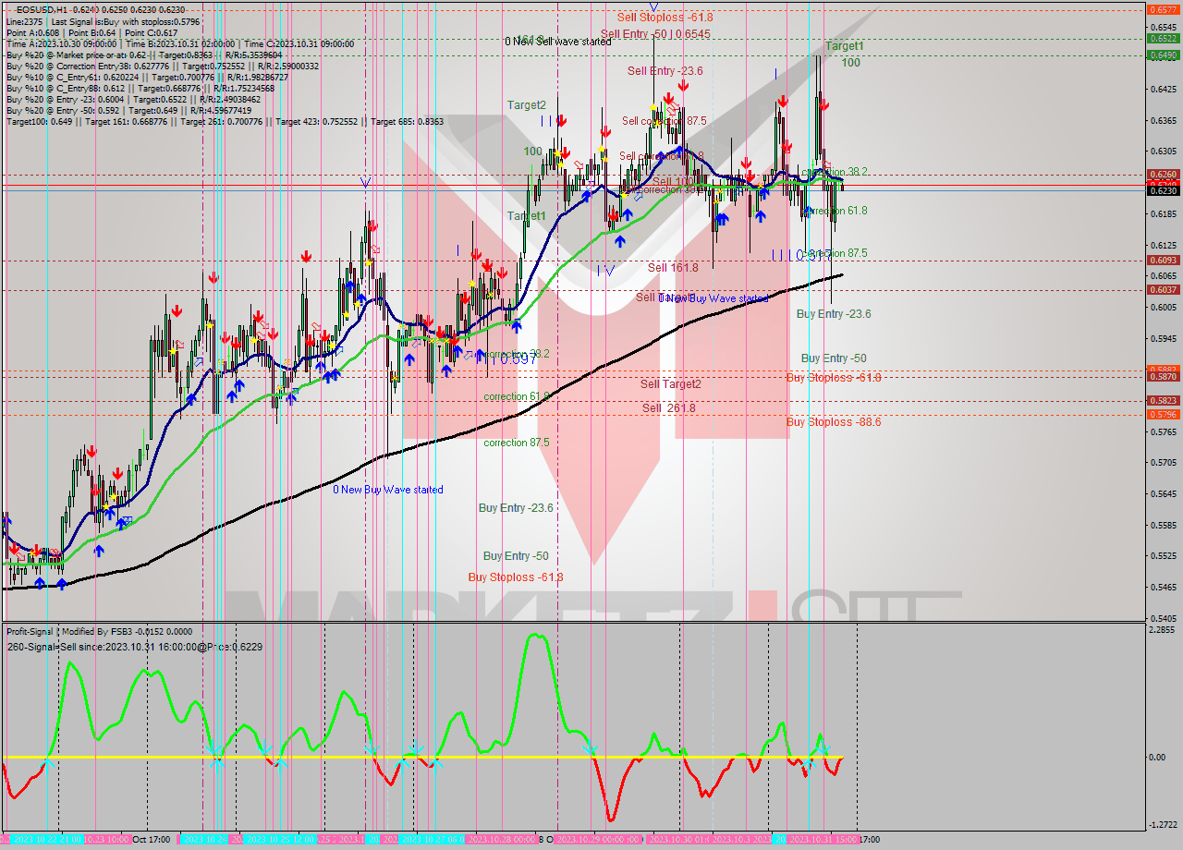Click the red down arrow under Sell Entry -23.6
1183x850 pixels.
pyautogui.click(x=683, y=84)
